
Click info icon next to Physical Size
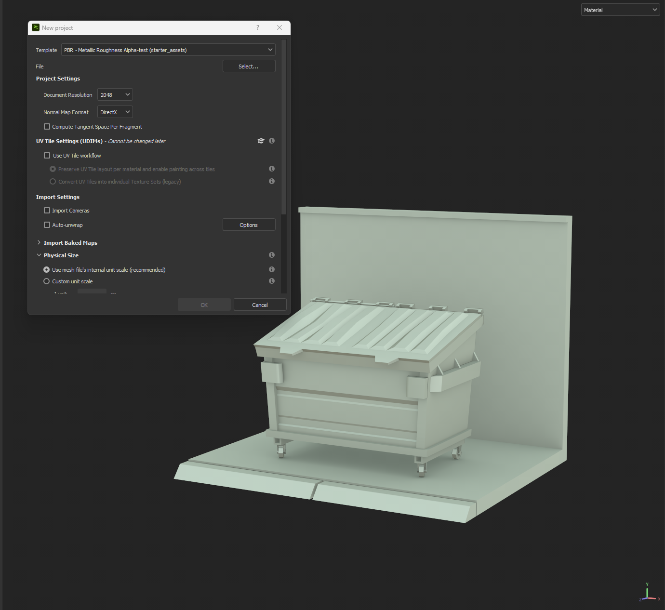(272, 255)
